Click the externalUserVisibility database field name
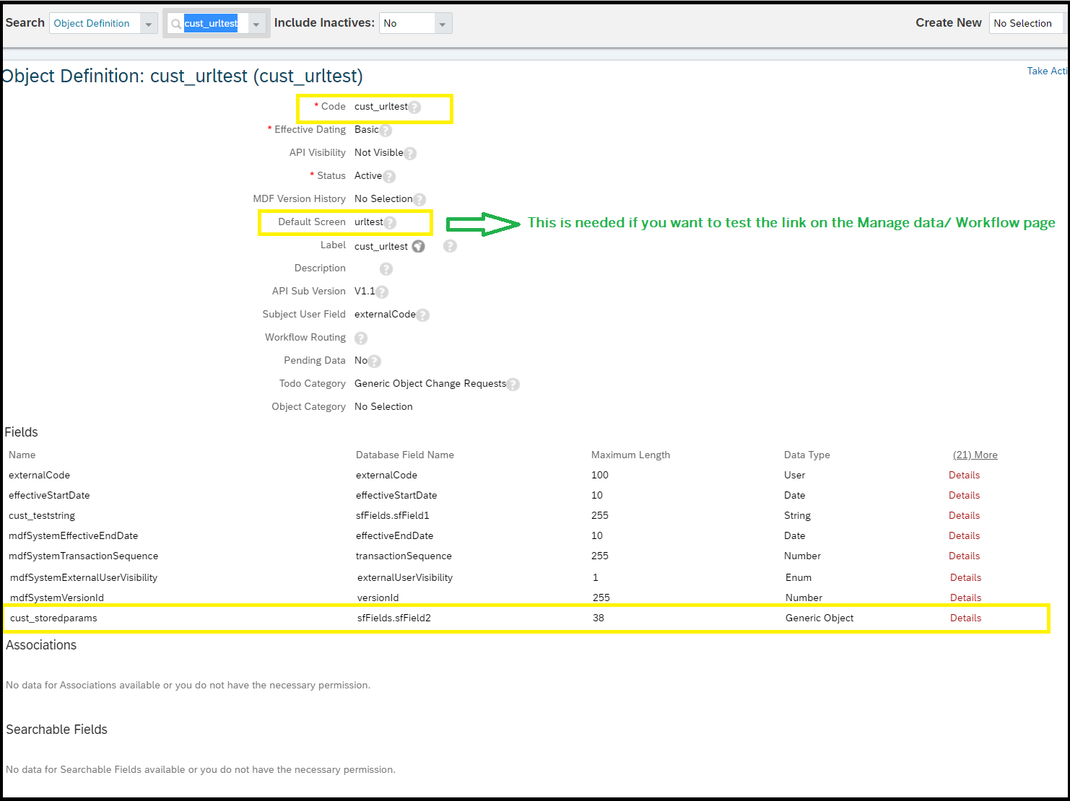Image resolution: width=1070 pixels, height=801 pixels. [405, 577]
